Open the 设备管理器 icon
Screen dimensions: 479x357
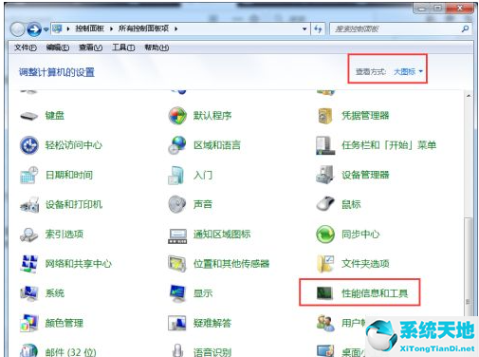click(x=325, y=175)
